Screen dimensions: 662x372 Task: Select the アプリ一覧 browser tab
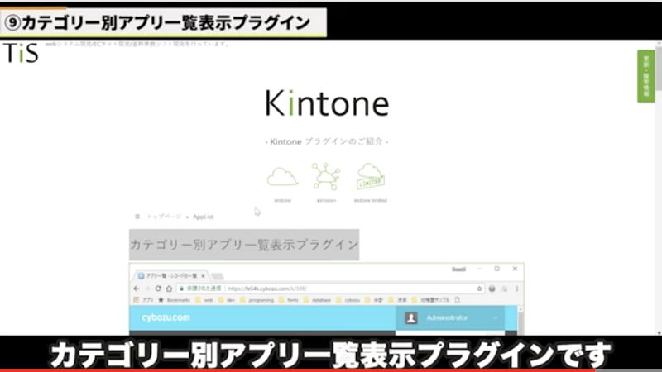click(x=170, y=274)
